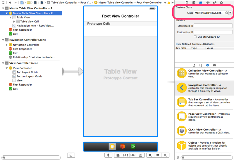234x160 pixels.
Task: Jump to next issue arrow
Action: tap(173, 3)
